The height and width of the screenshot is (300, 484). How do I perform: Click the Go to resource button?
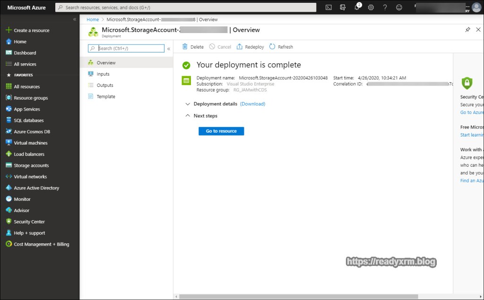point(221,131)
